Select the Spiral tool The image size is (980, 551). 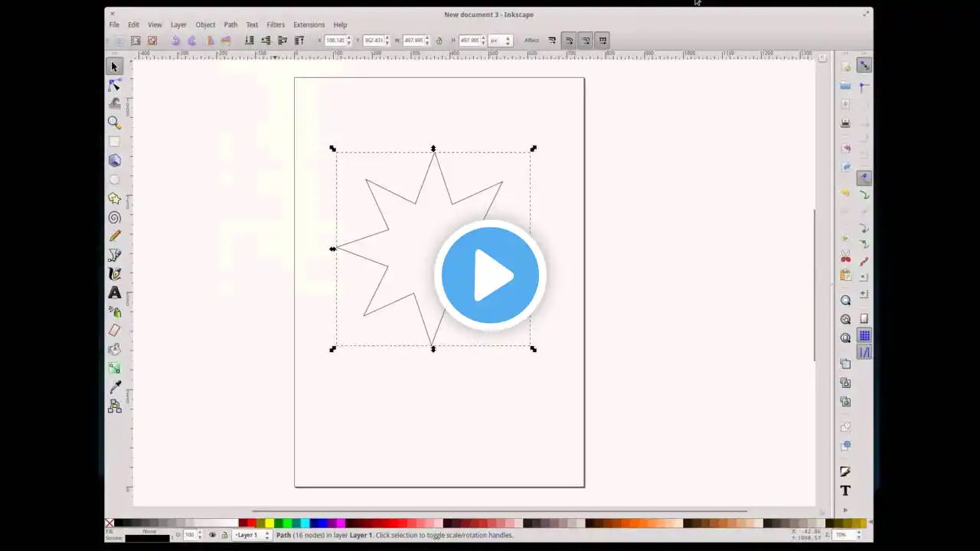(x=114, y=217)
